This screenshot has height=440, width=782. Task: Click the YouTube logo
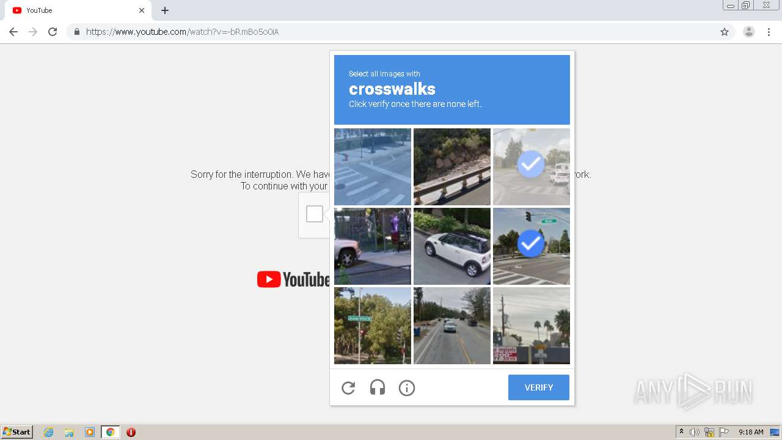[x=293, y=279]
